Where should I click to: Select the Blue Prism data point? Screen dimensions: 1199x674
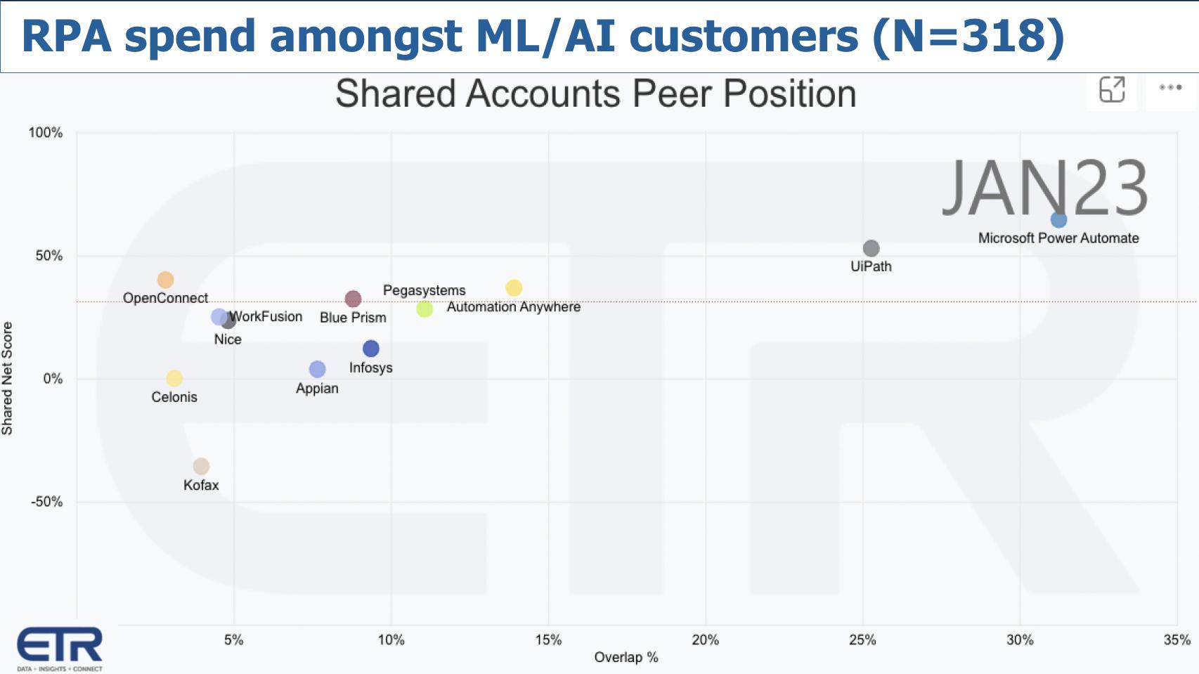353,299
